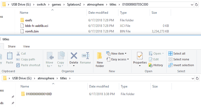The image size is (201, 107).
Task: Go to switch folder in breadcrumb
Action: tap(41, 4)
